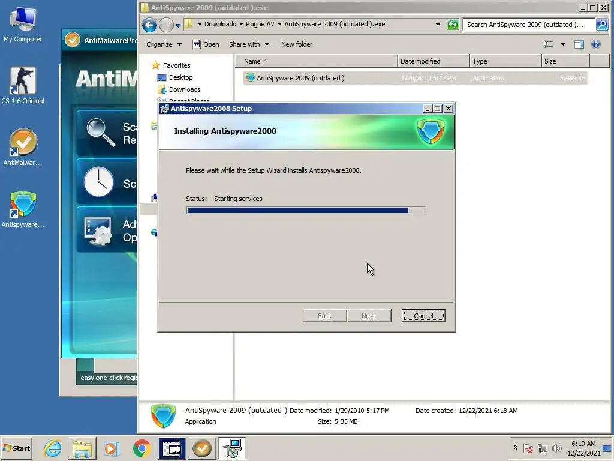This screenshot has height=461, width=614.
Task: Select AntiSpyware 2009 (outdated) file row
Action: 415,78
